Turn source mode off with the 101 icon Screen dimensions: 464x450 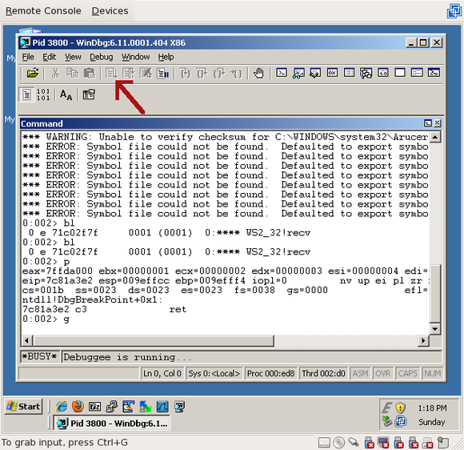coord(43,94)
